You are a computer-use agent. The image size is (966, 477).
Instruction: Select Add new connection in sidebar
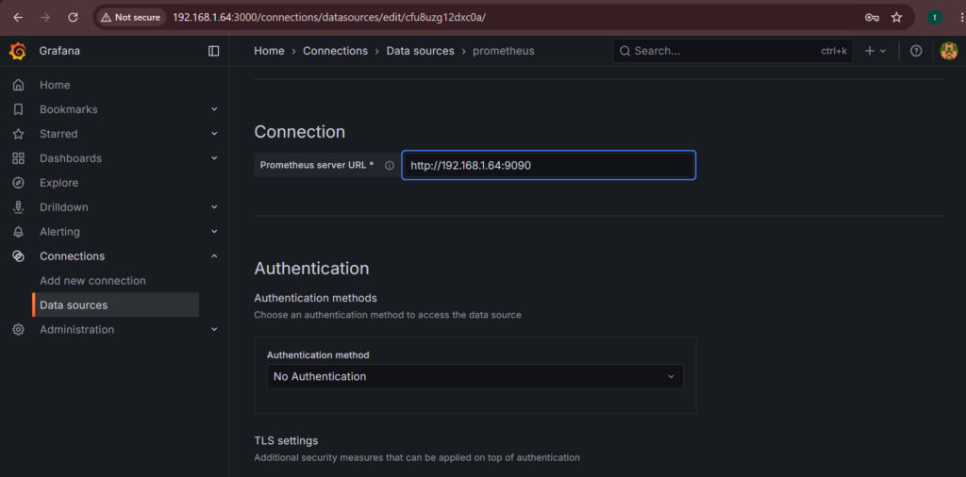(93, 281)
